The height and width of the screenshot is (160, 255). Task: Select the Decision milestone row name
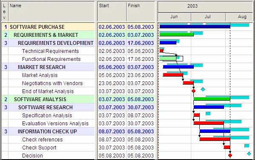point(33,156)
